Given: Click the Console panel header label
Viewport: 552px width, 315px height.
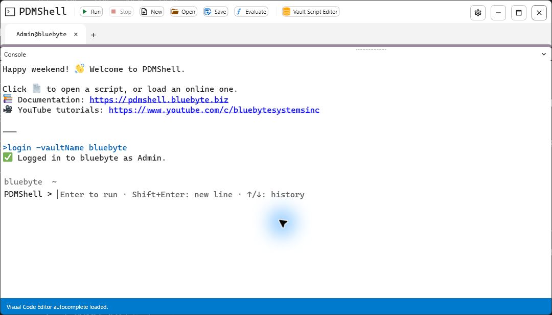Looking at the screenshot, I should (15, 55).
